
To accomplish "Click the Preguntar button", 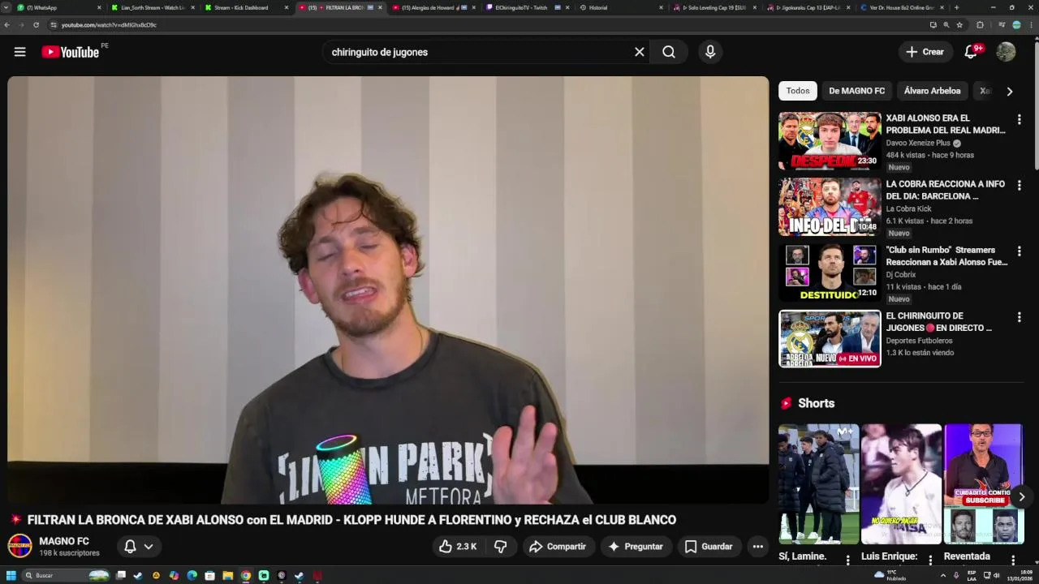I will (x=636, y=547).
